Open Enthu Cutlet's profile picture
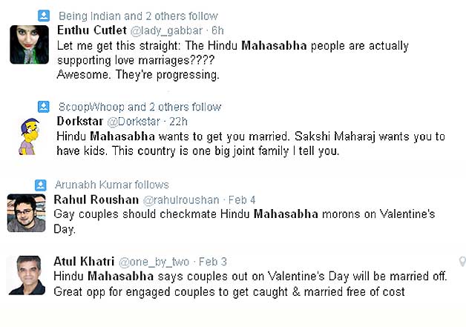The width and height of the screenshot is (466, 327). tap(29, 44)
